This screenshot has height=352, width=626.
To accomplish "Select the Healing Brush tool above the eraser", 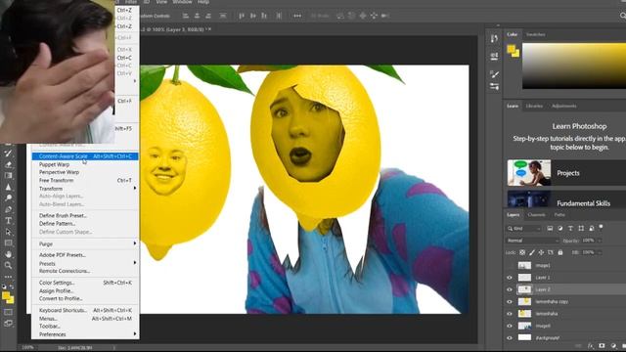I will coord(8,153).
